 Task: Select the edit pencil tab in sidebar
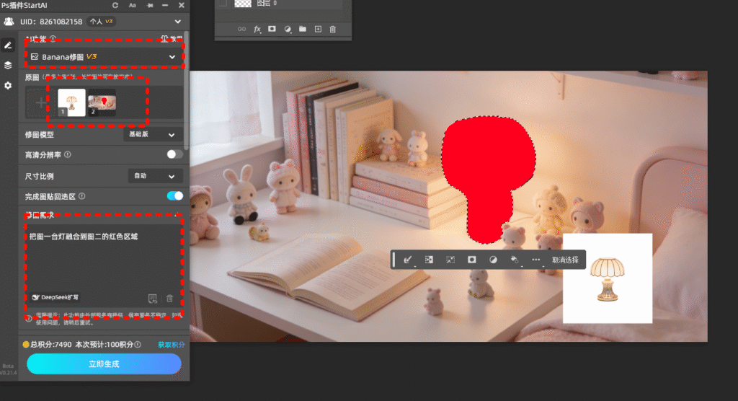coord(8,45)
